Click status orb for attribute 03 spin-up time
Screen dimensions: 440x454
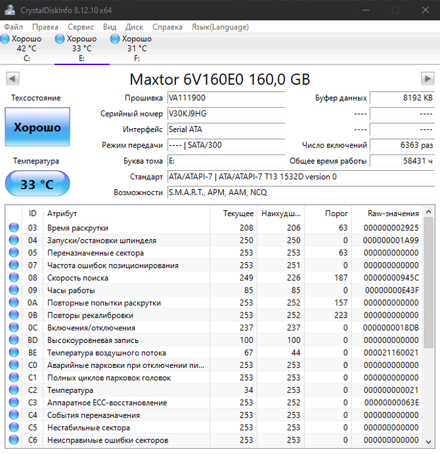(x=14, y=228)
